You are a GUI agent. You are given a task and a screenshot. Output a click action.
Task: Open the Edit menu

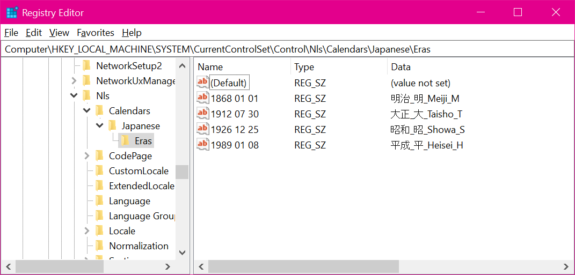(x=34, y=33)
